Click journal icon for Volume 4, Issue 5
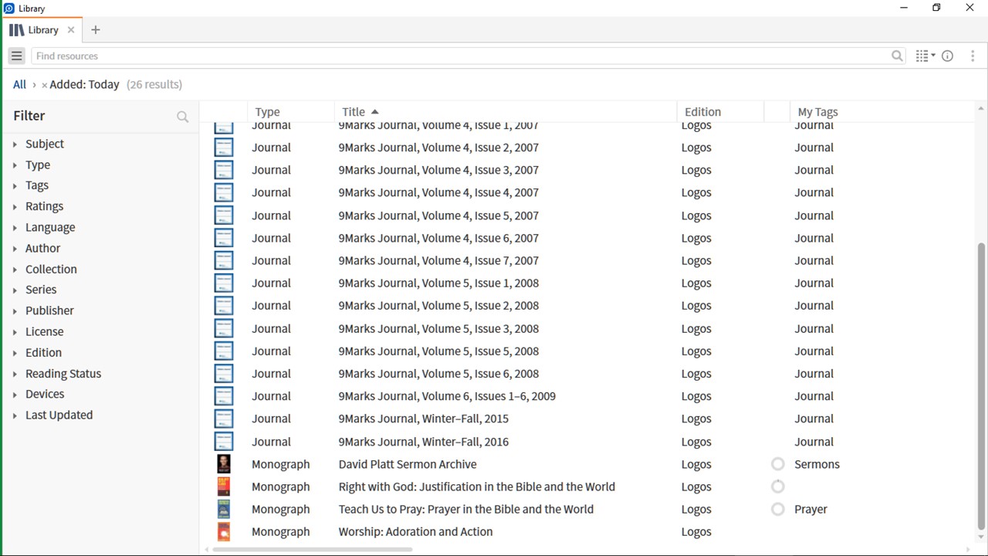The width and height of the screenshot is (988, 556). [x=224, y=215]
